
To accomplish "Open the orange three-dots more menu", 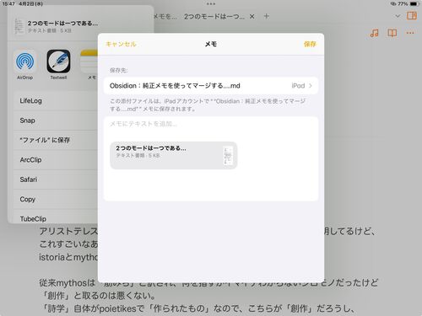I will [410, 33].
